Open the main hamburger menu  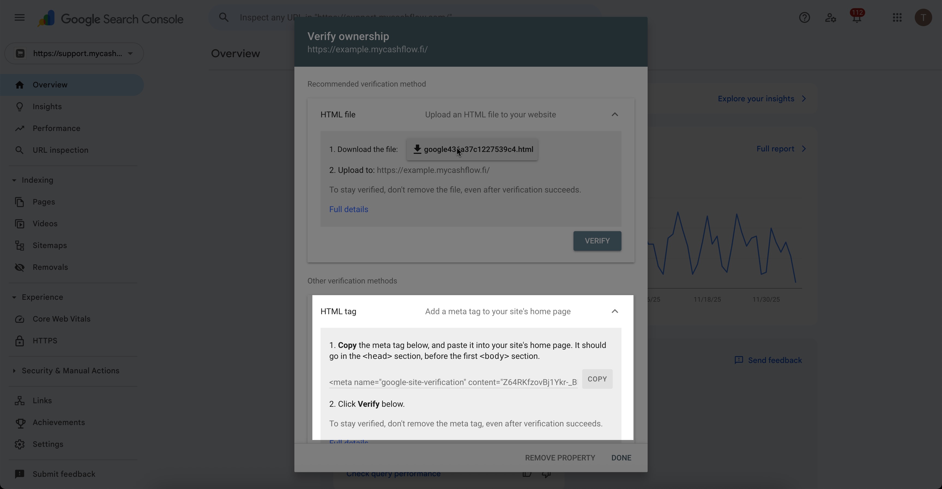(x=19, y=17)
